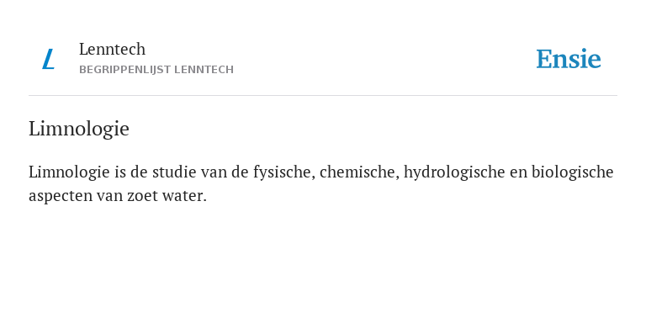Click the word 'zoet' in the second line
This screenshot has width=646, height=323.
(x=142, y=196)
